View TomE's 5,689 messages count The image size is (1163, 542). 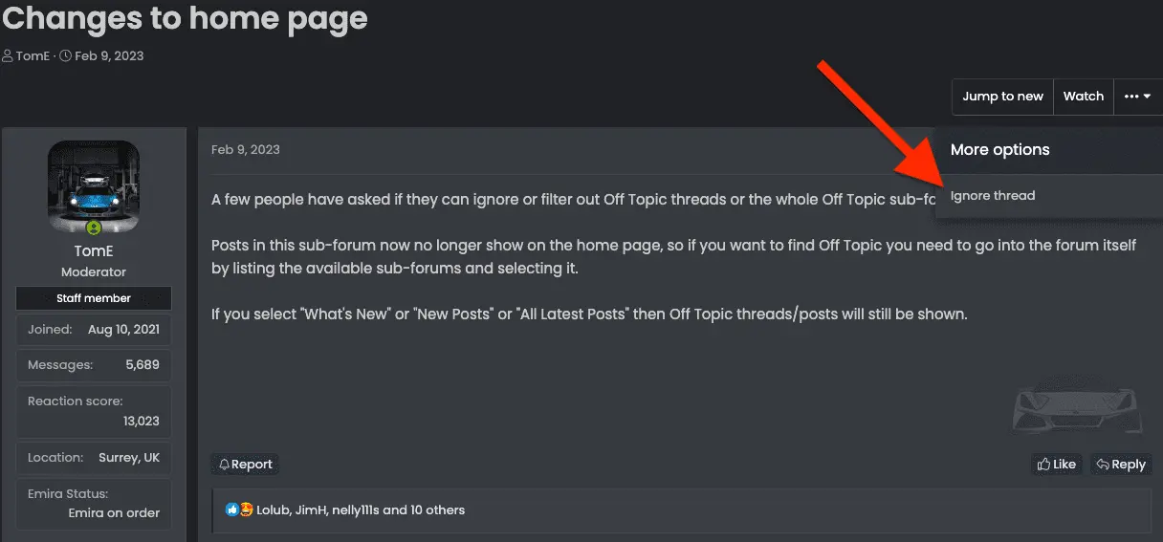point(142,365)
